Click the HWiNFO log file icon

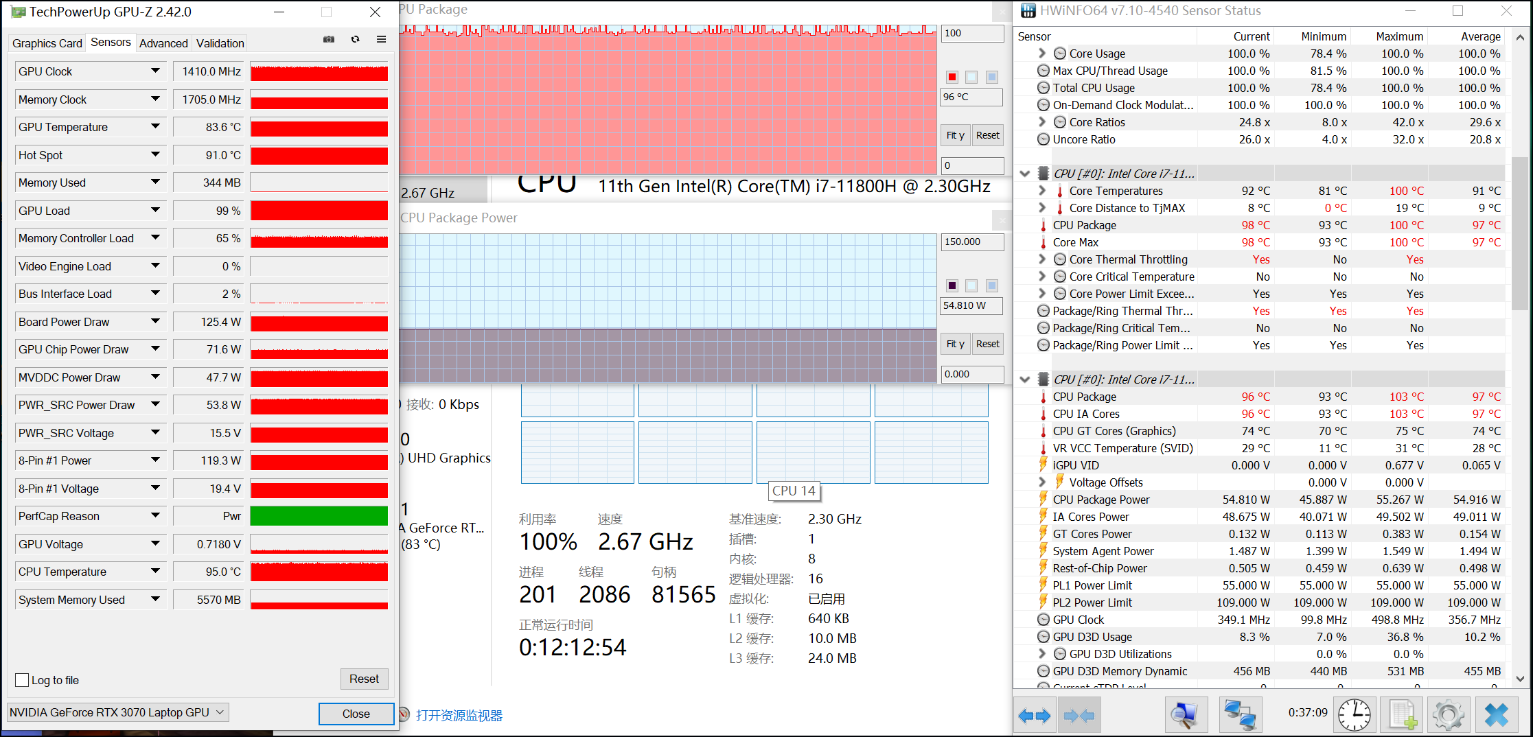pyautogui.click(x=1401, y=716)
